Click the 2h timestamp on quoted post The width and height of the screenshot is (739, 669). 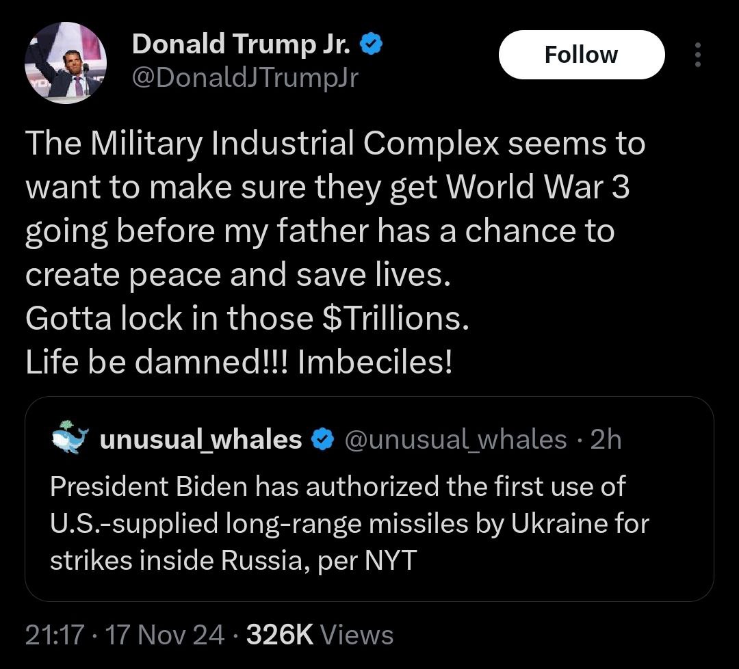606,440
